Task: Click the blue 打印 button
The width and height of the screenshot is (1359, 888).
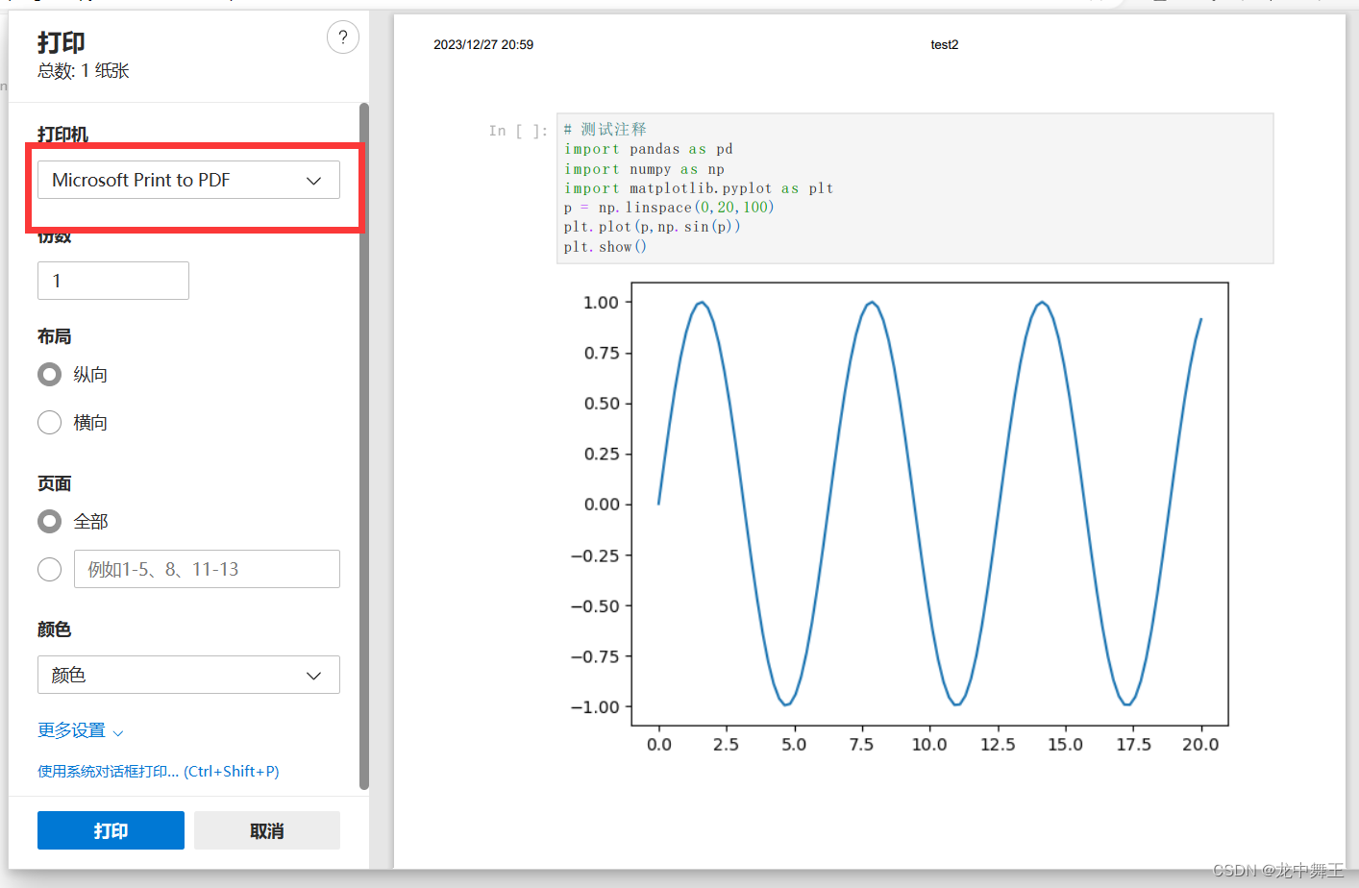Action: (111, 829)
